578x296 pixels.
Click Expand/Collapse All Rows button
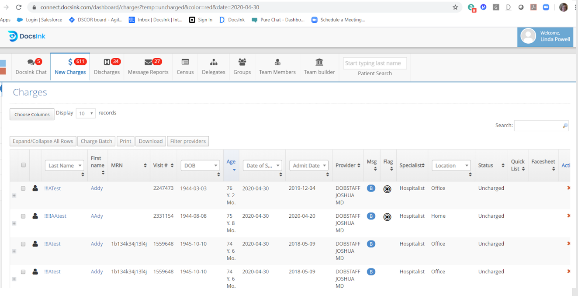point(43,141)
